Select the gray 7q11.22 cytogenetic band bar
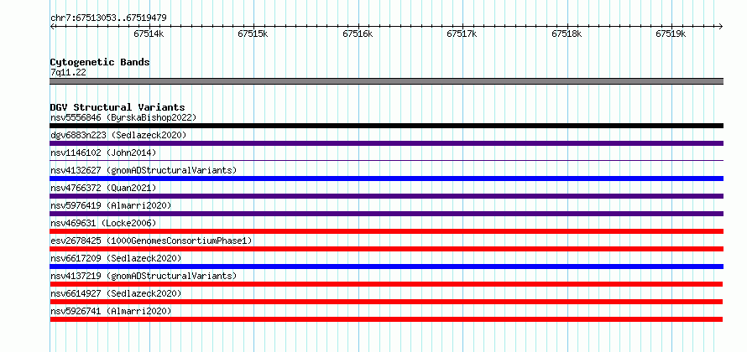The height and width of the screenshot is (352, 747). (387, 81)
